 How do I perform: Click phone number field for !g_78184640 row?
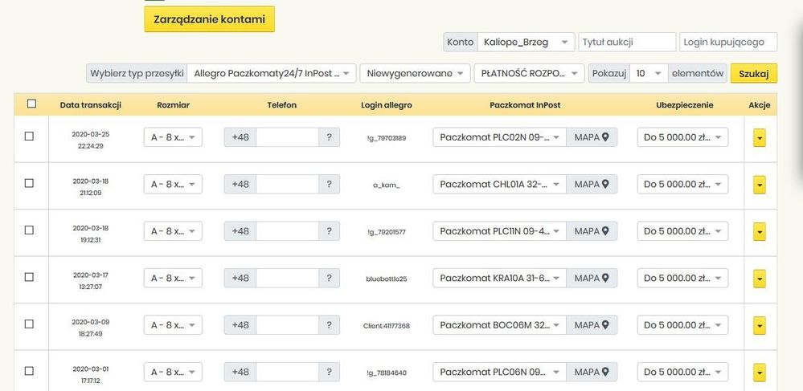(287, 372)
